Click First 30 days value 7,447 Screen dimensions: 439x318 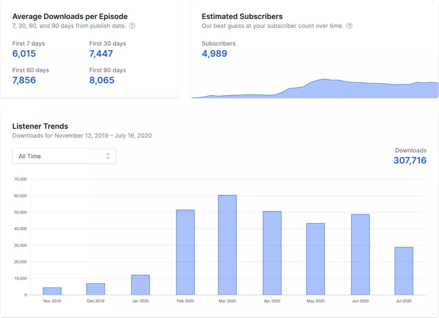pos(101,54)
